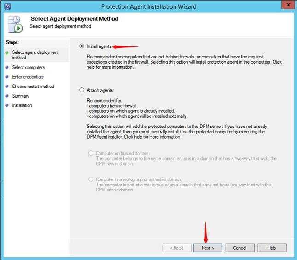Click the wizard clock icon in header

point(14,23)
